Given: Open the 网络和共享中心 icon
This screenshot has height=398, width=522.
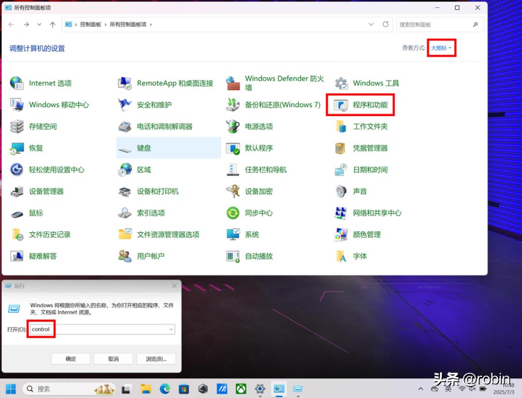Looking at the screenshot, I should coord(341,213).
